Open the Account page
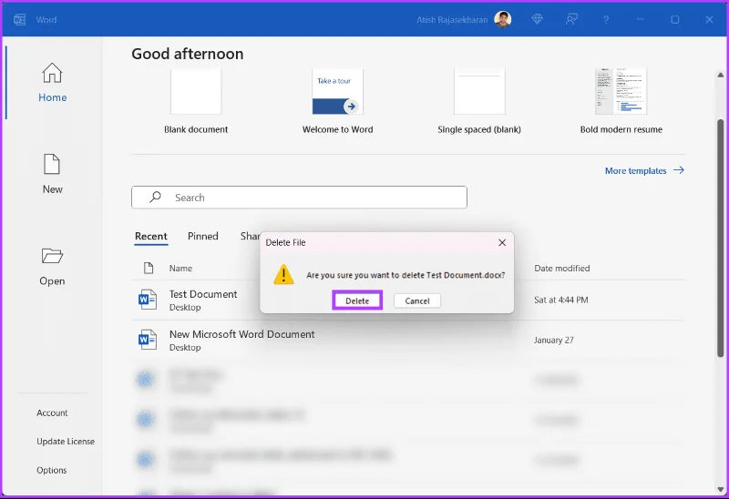The height and width of the screenshot is (499, 729). click(x=52, y=412)
